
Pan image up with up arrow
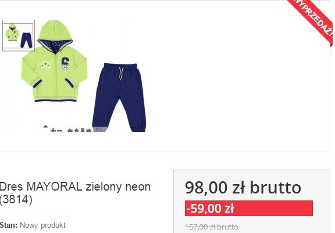76,130
